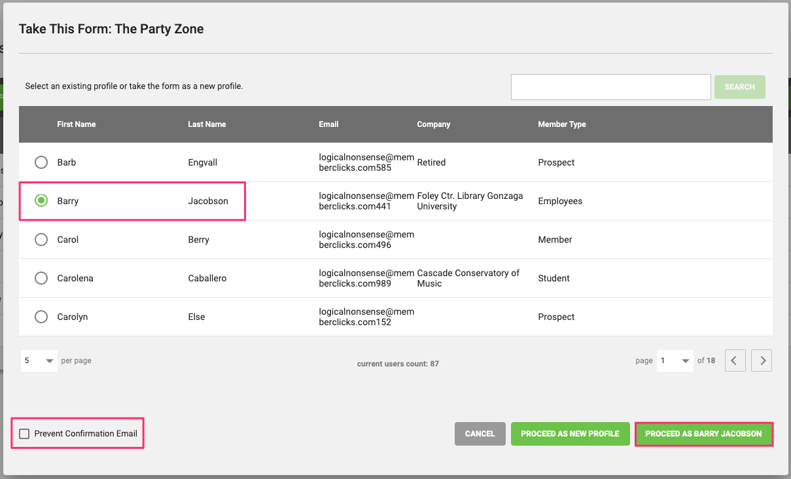This screenshot has width=791, height=479.
Task: Go to the next page of profiles
Action: point(761,360)
